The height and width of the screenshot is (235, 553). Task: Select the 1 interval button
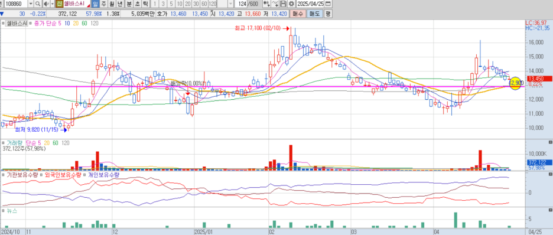pos(154,4)
